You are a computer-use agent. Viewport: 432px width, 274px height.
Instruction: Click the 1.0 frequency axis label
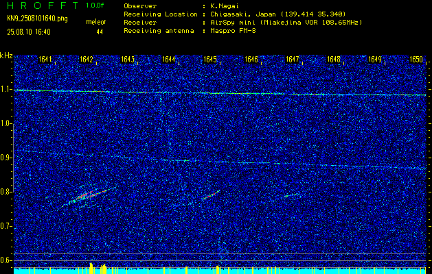point(5,124)
